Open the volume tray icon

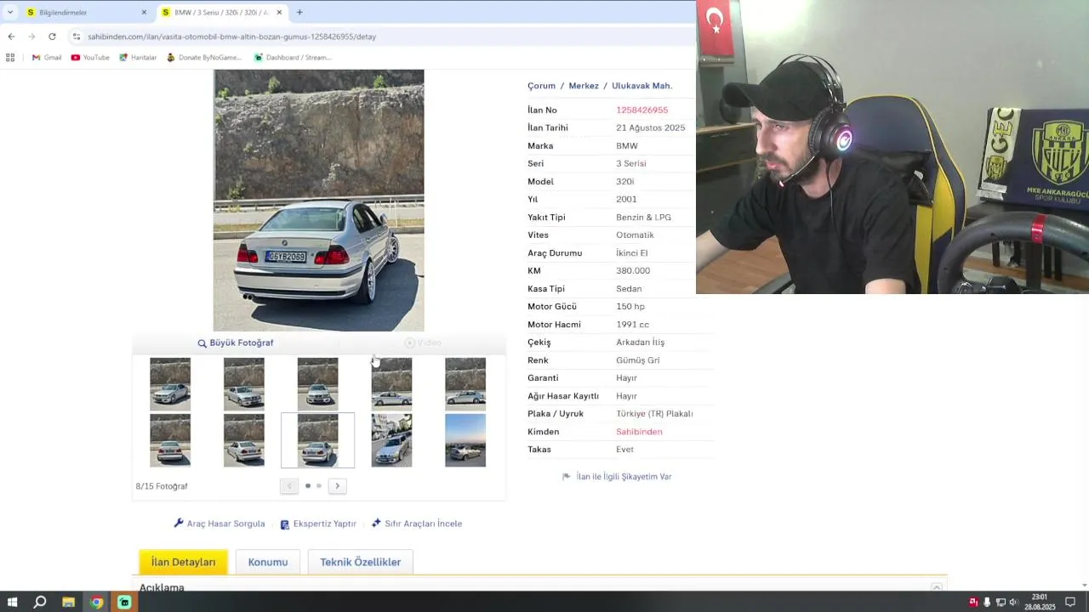coord(1013,603)
